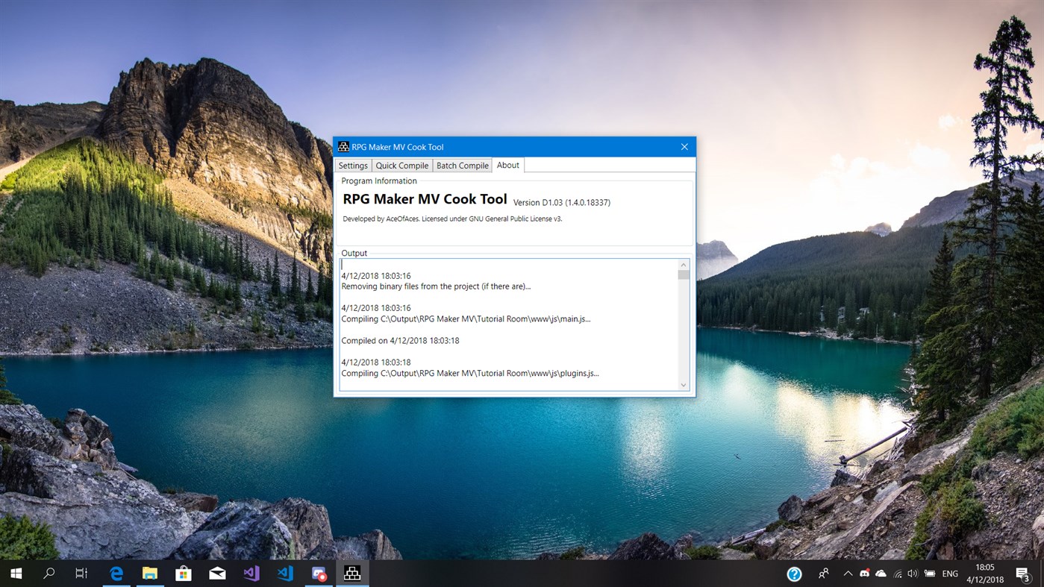This screenshot has height=587, width=1044.
Task: Open the battery status icon
Action: coord(930,574)
